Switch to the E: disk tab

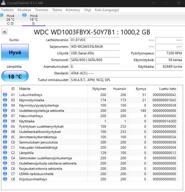pos(34,20)
